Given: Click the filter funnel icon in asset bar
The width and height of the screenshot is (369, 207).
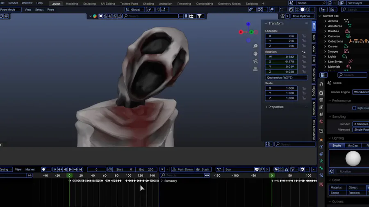Looking at the screenshot, I should (199, 16).
